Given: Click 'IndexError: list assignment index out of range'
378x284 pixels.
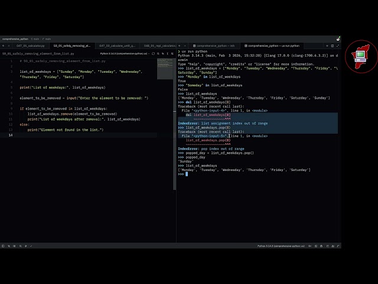Looking at the screenshot, I should pyautogui.click(x=223, y=124).
